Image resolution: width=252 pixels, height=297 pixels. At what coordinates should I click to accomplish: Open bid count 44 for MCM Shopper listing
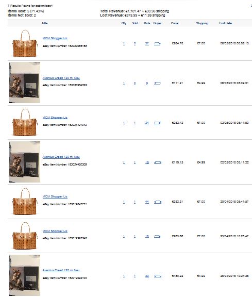pos(147,202)
